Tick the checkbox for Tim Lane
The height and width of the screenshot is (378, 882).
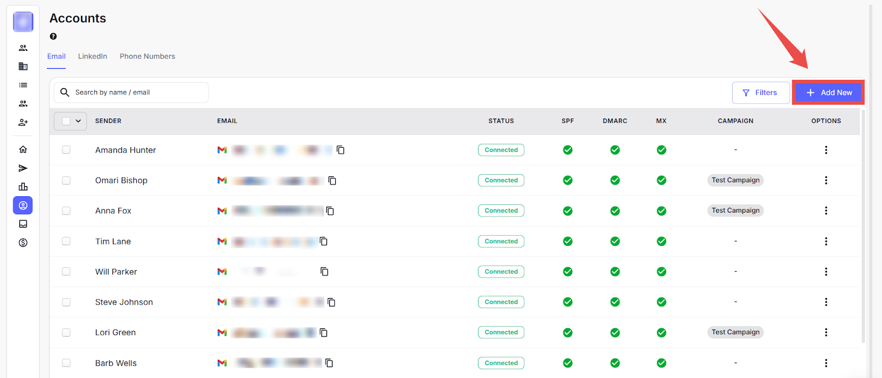coord(66,241)
